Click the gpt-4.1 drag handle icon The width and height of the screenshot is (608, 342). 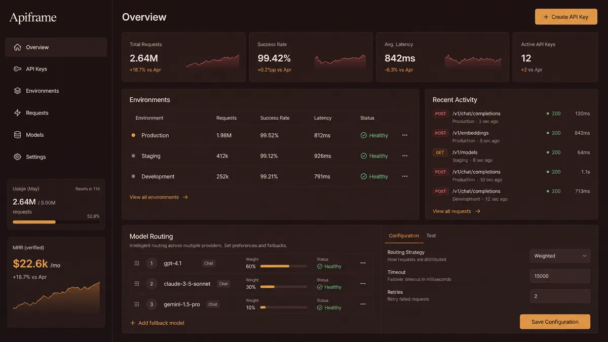pyautogui.click(x=137, y=263)
